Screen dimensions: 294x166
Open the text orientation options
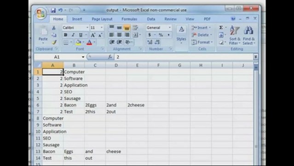pyautogui.click(x=128, y=42)
